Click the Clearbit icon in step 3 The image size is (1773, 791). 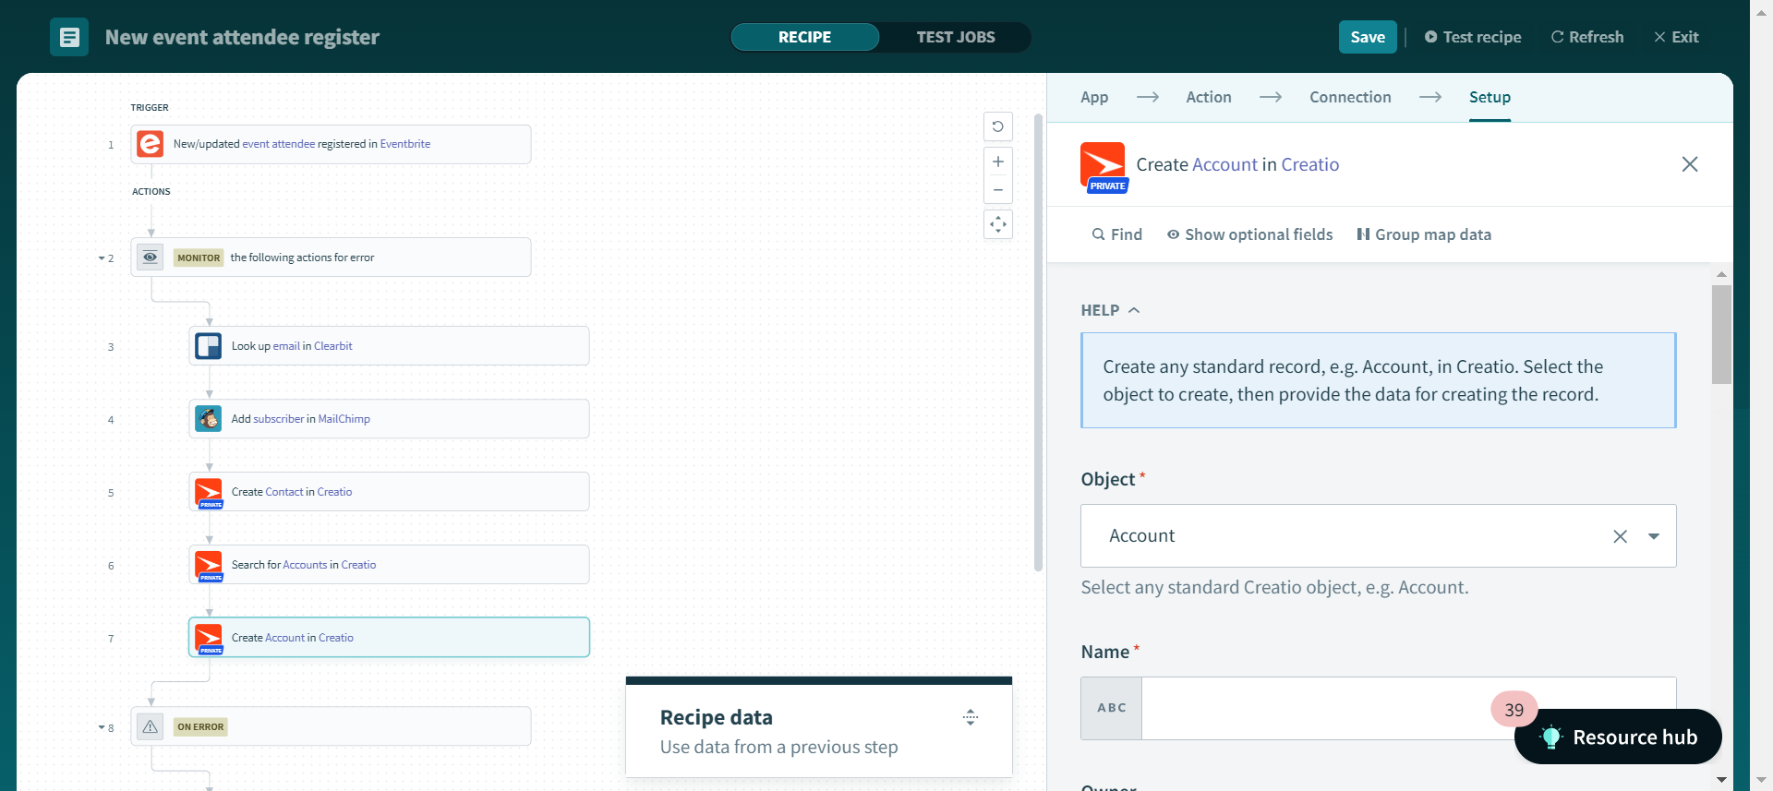coord(209,346)
